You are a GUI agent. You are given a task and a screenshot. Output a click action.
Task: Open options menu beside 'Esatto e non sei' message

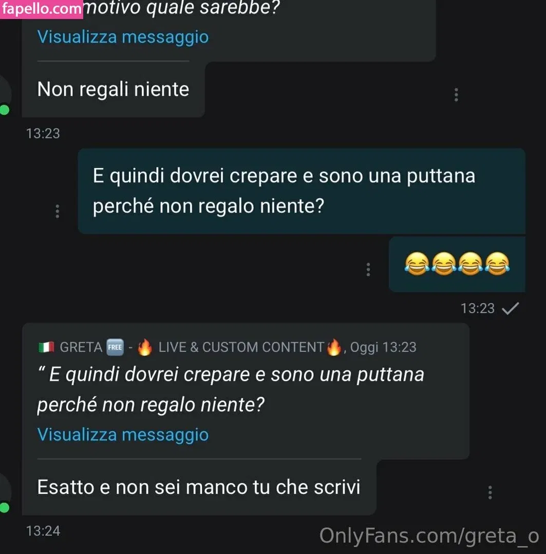[490, 492]
